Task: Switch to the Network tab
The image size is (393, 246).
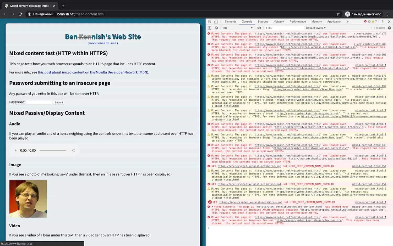Action: tap(279, 22)
